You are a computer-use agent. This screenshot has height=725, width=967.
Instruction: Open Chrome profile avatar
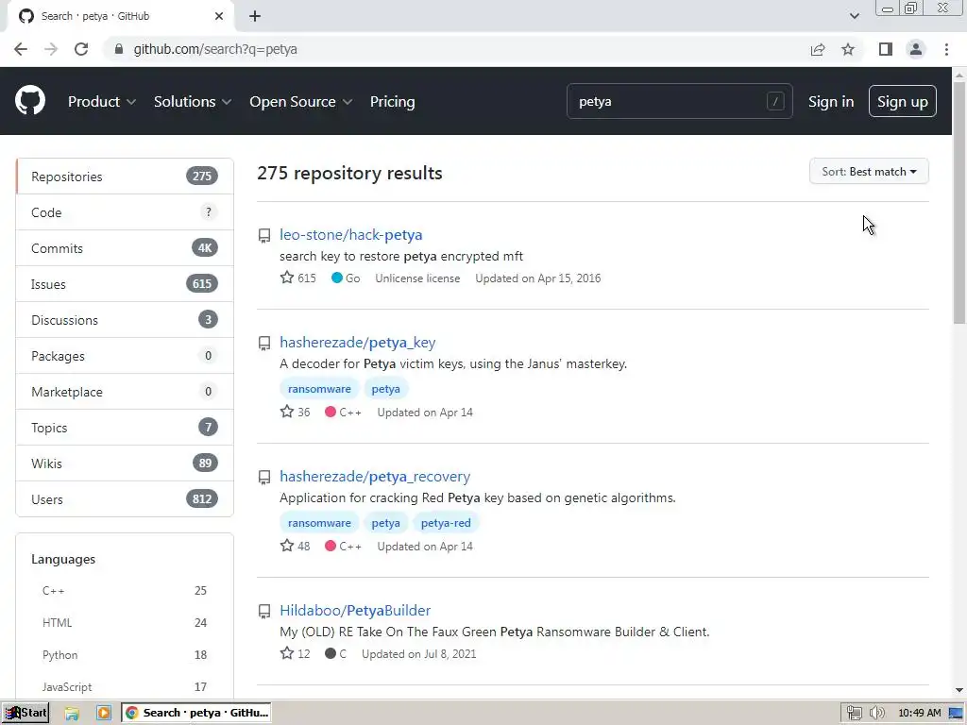point(916,49)
